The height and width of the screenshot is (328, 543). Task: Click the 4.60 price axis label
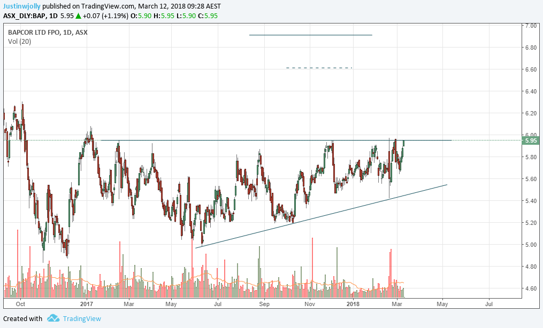(x=531, y=288)
